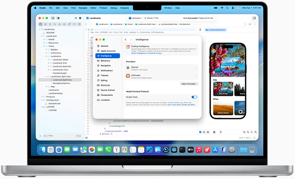Click the plus icon beside the sidebar button
This screenshot has height=179, width=295.
coord(59,18)
